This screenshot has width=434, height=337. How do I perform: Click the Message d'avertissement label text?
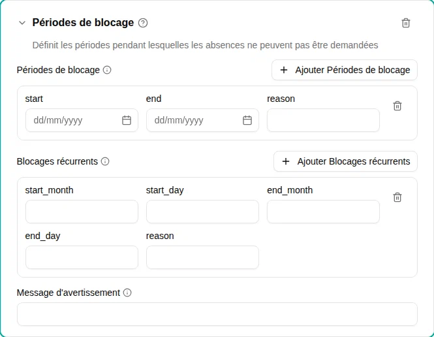coord(69,293)
